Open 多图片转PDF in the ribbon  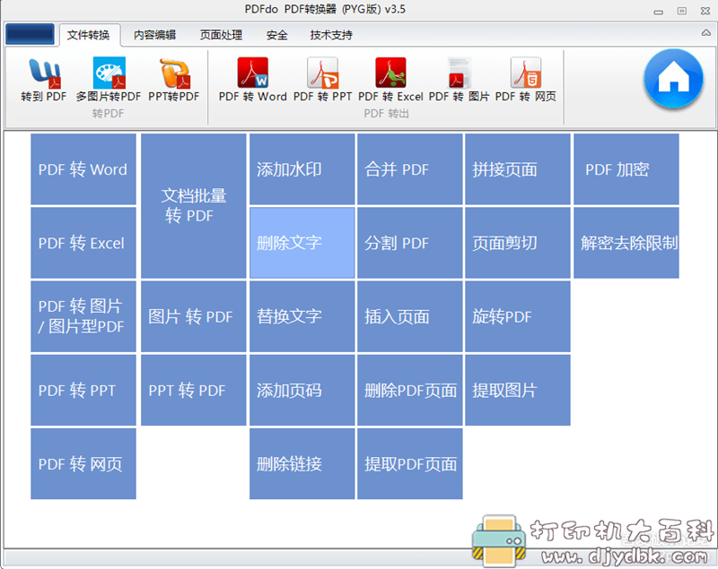tap(109, 79)
